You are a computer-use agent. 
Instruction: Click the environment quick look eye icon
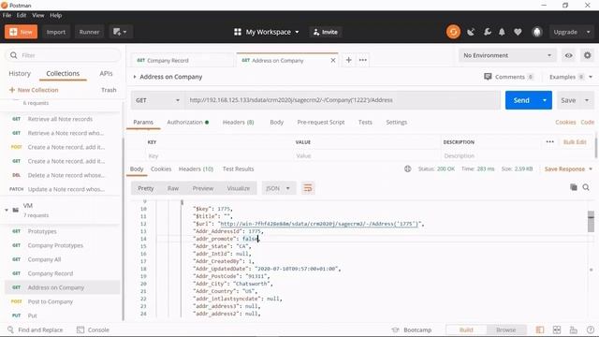(568, 55)
